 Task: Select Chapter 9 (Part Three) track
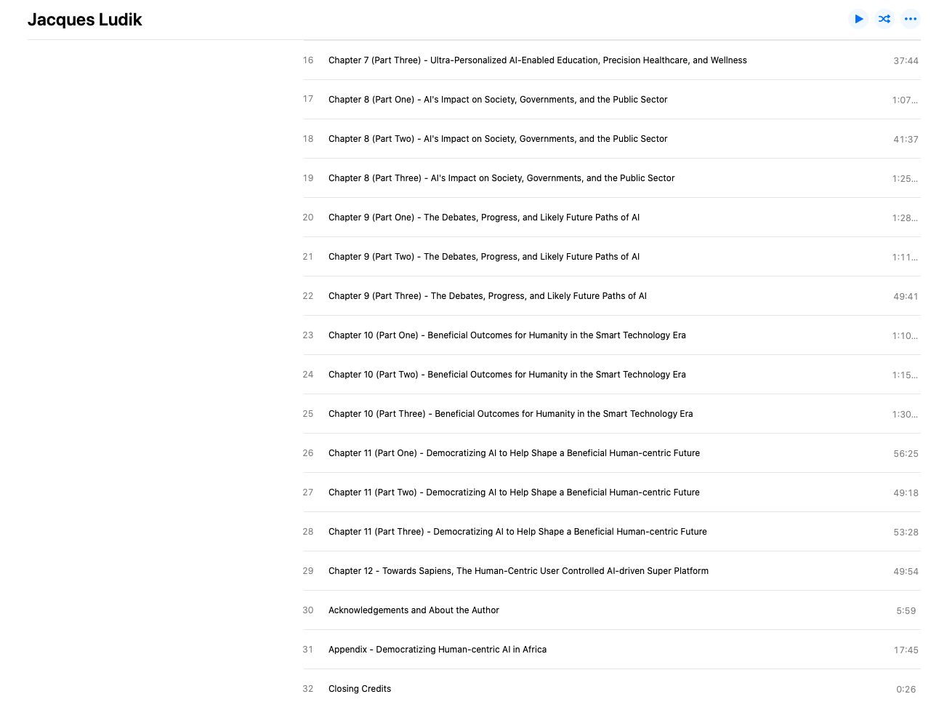point(612,296)
